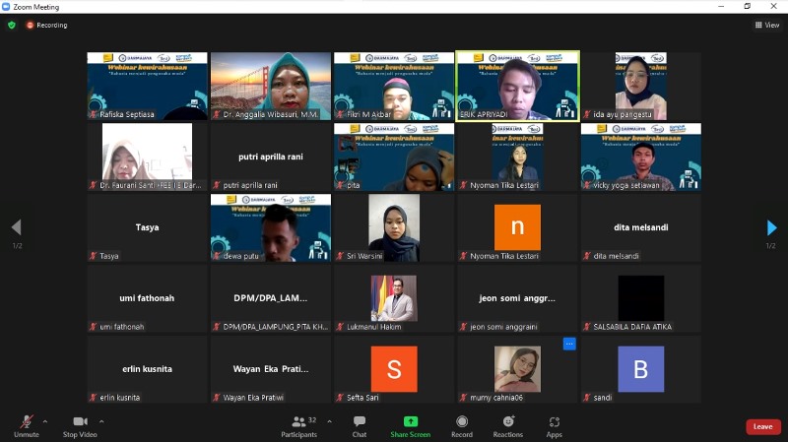Click the green encryption shield icon
788x442 pixels.
tap(12, 25)
